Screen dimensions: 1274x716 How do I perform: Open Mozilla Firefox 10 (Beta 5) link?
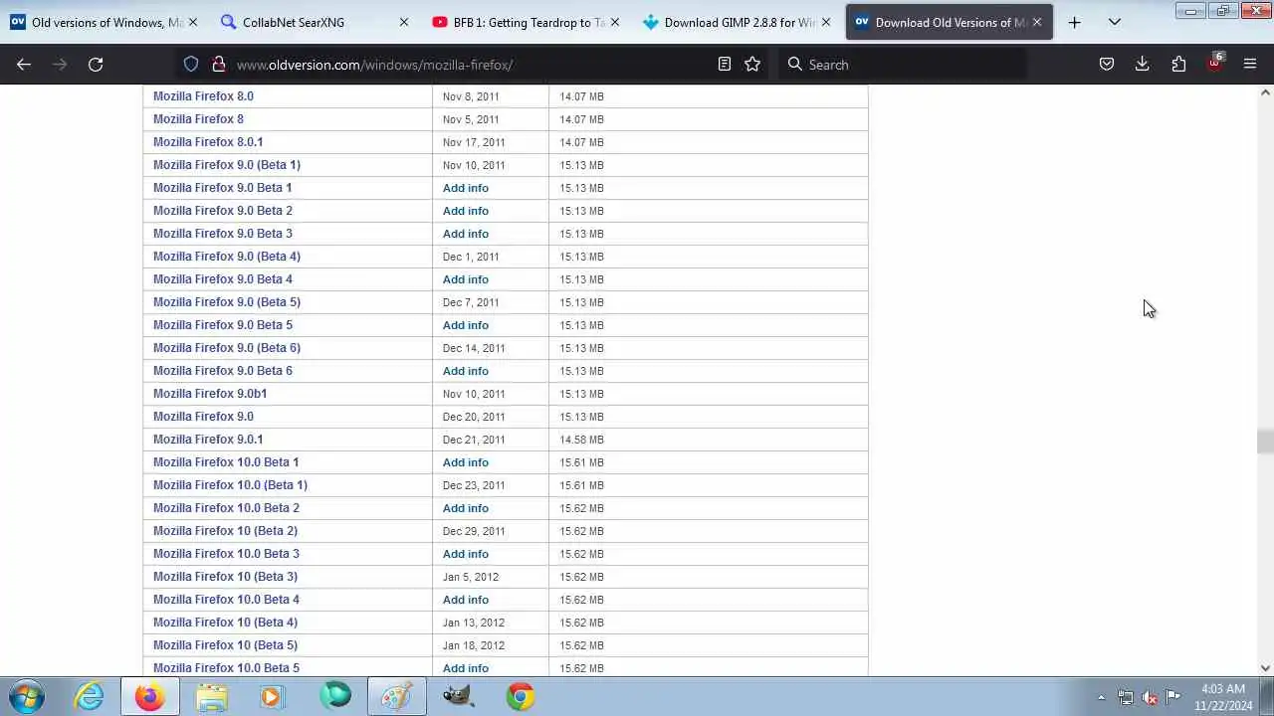pyautogui.click(x=225, y=645)
